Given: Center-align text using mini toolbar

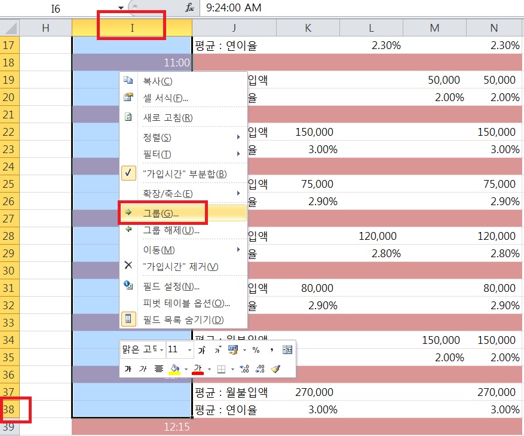Looking at the screenshot, I should pyautogui.click(x=158, y=369).
